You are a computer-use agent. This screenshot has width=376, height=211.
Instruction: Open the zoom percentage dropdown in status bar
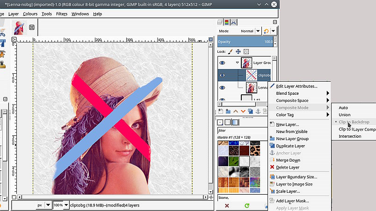coord(66,205)
